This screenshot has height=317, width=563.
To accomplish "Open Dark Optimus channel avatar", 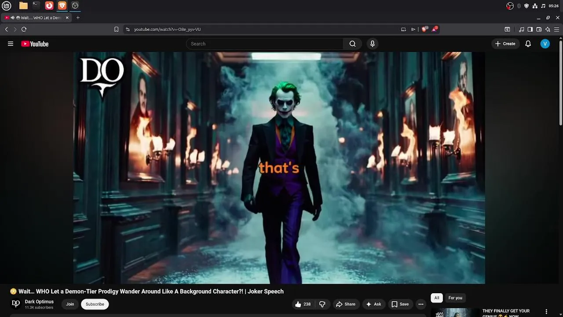I will click(x=16, y=304).
